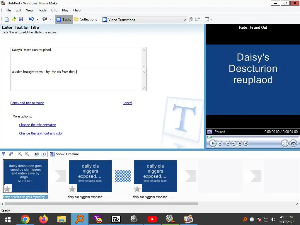Open the Windows Start menu
This screenshot has width=300, height=225.
tap(8, 219)
